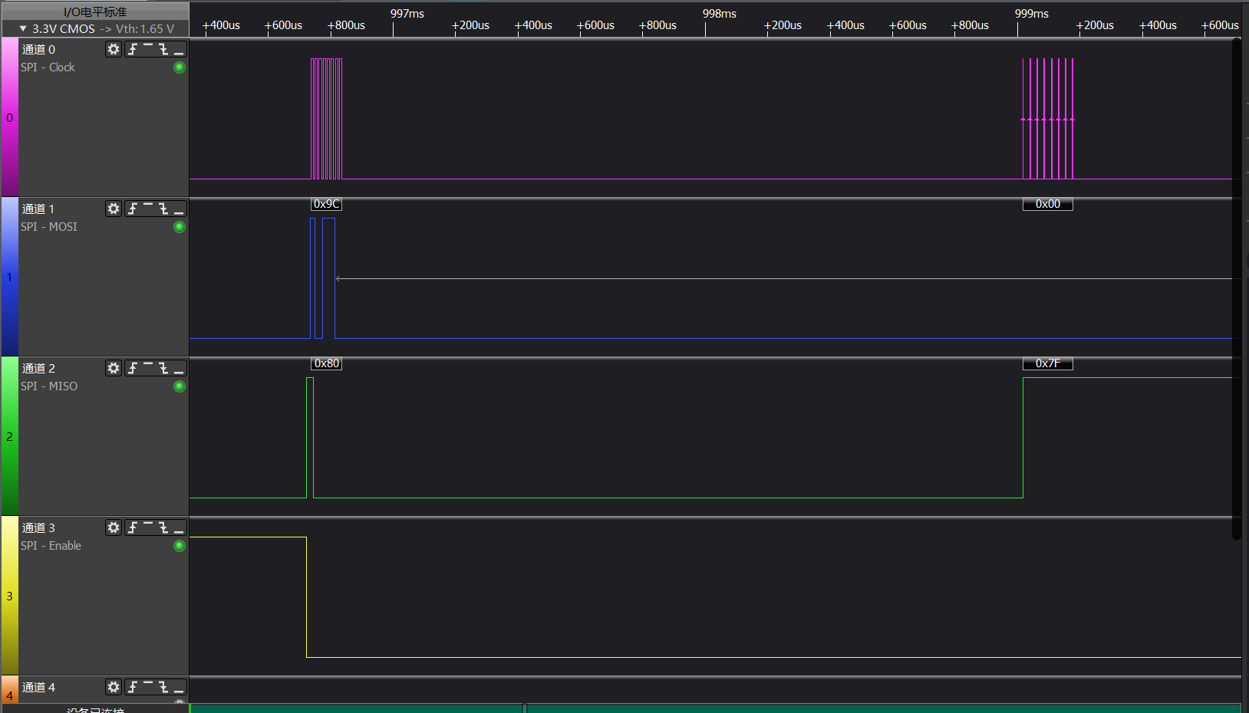This screenshot has width=1249, height=713.
Task: Click the magenta color bar of channel 0
Action: point(9,117)
